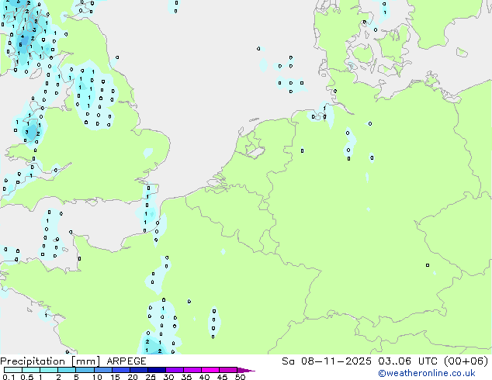The image size is (492, 380).
Task: Click the 0.5–1 mm legend swatch
Action: tap(31, 370)
